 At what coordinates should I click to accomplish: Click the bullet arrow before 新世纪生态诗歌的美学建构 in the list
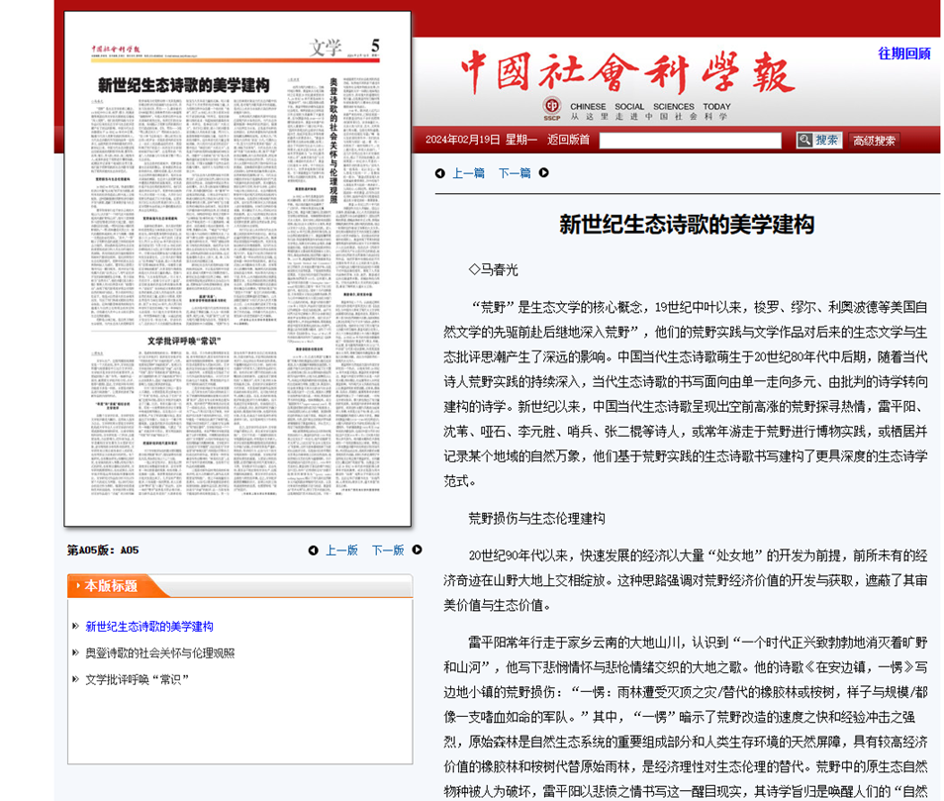(x=75, y=627)
